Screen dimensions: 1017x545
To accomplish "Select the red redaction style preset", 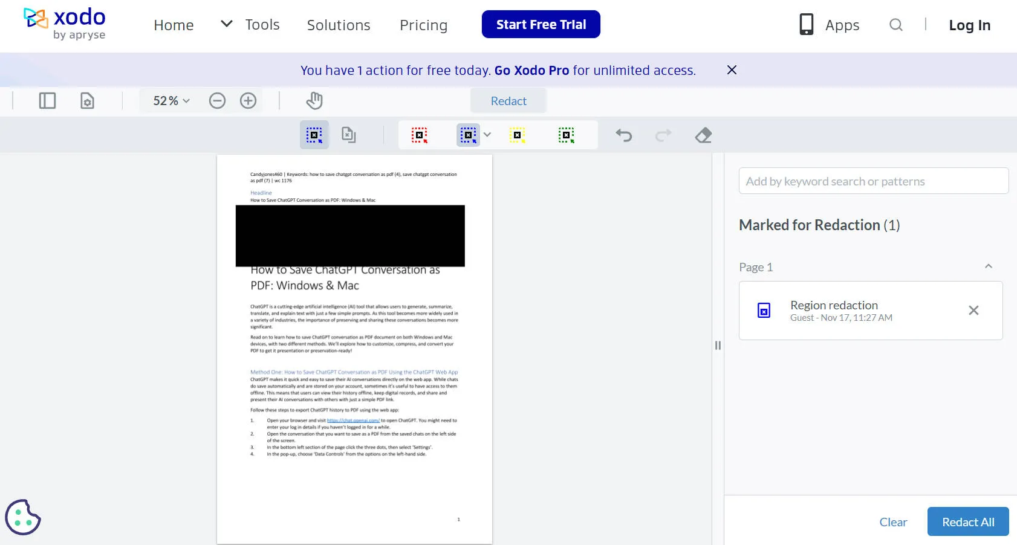I will coord(418,135).
